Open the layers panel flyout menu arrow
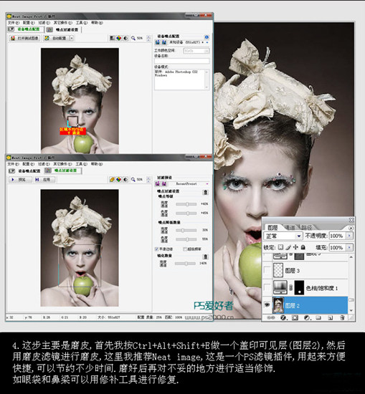The width and height of the screenshot is (365, 394). click(351, 228)
